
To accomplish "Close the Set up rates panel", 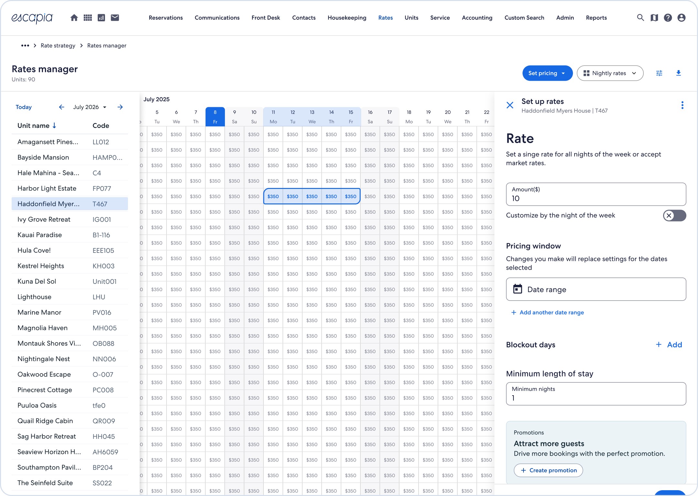I will point(510,105).
